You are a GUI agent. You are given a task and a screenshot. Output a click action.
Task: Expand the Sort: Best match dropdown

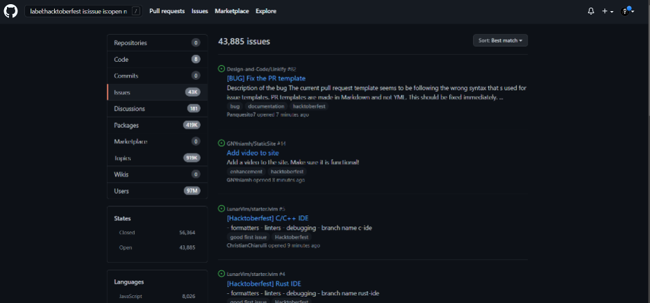point(501,40)
